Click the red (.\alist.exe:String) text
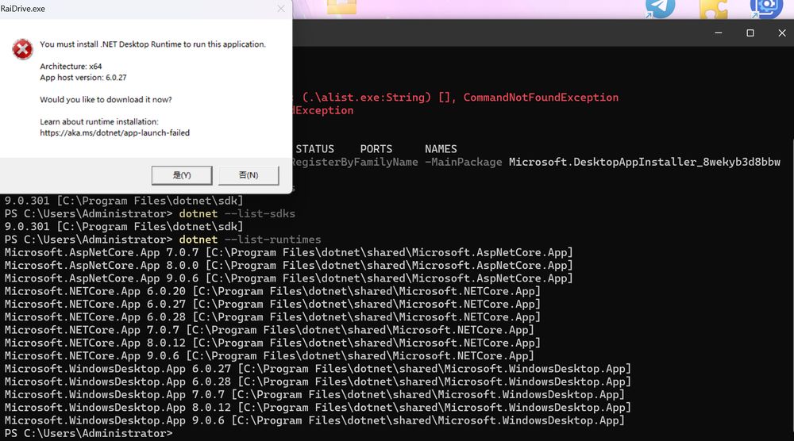The height and width of the screenshot is (441, 794). [x=367, y=97]
